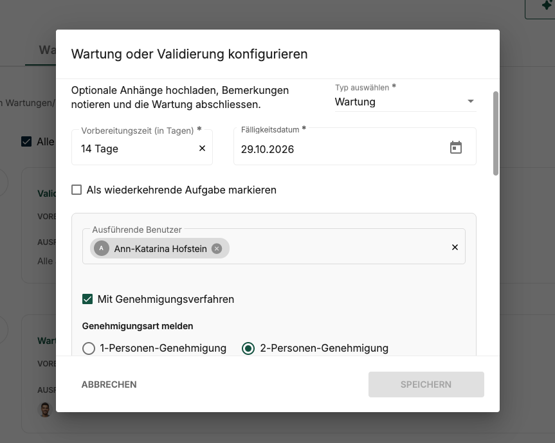Click the 'Genehmigungsart melden' label
Image resolution: width=555 pixels, height=443 pixels.
(138, 326)
